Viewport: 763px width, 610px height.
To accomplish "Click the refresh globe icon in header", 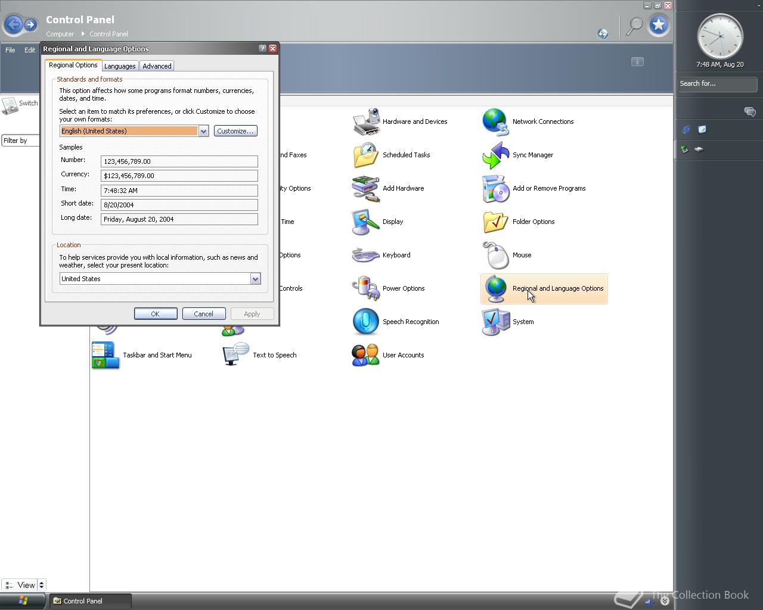I will coord(603,33).
